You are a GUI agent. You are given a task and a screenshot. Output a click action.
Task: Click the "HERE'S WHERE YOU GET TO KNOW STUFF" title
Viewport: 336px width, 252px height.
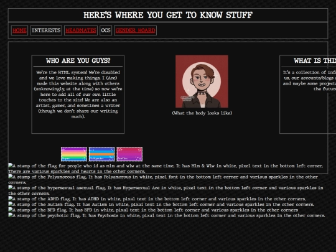click(x=168, y=15)
